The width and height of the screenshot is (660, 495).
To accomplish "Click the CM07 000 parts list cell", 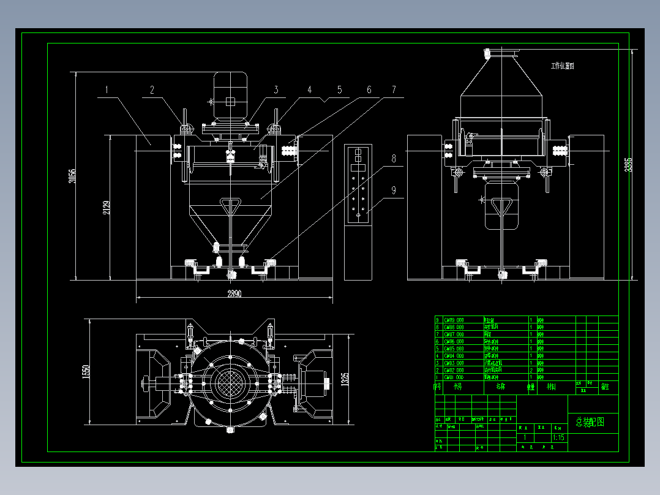I will click(x=454, y=334).
